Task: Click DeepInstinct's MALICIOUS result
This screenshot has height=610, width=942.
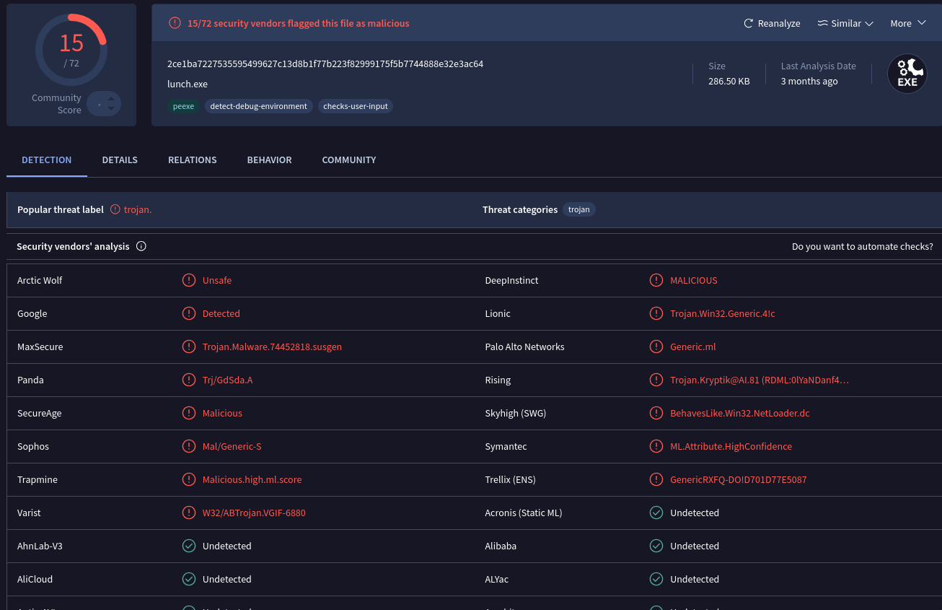Action: tap(694, 280)
